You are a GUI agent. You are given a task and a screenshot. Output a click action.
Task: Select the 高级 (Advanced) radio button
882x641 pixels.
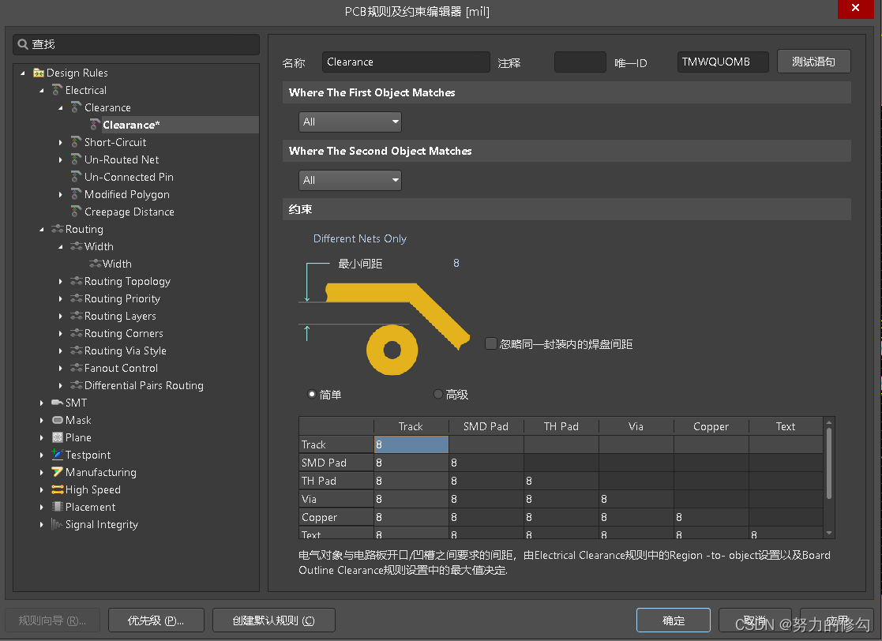(437, 394)
